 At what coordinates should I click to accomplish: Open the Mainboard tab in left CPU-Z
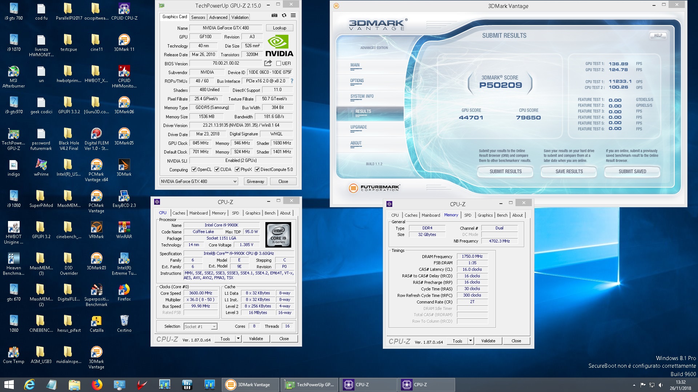(x=198, y=213)
